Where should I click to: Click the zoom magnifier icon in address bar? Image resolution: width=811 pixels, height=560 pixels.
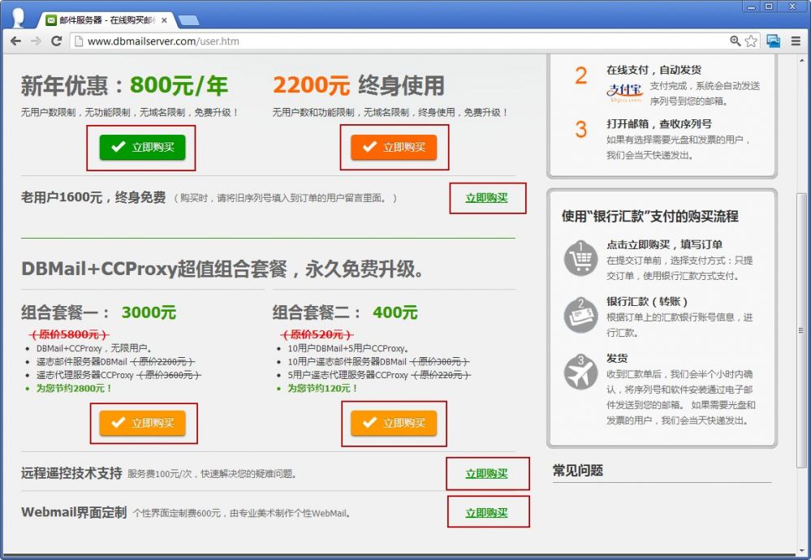(x=735, y=41)
